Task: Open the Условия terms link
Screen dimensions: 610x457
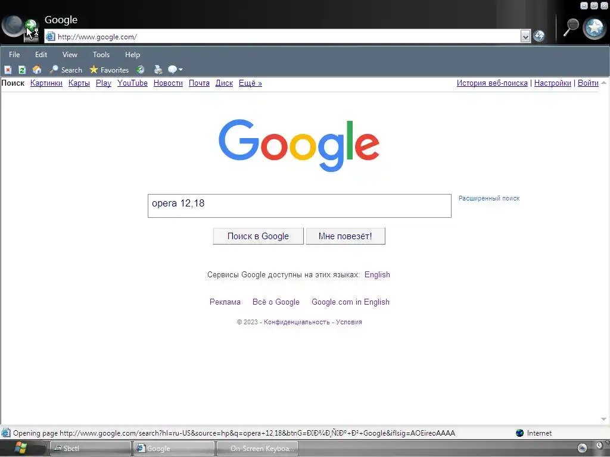Action: (x=349, y=322)
